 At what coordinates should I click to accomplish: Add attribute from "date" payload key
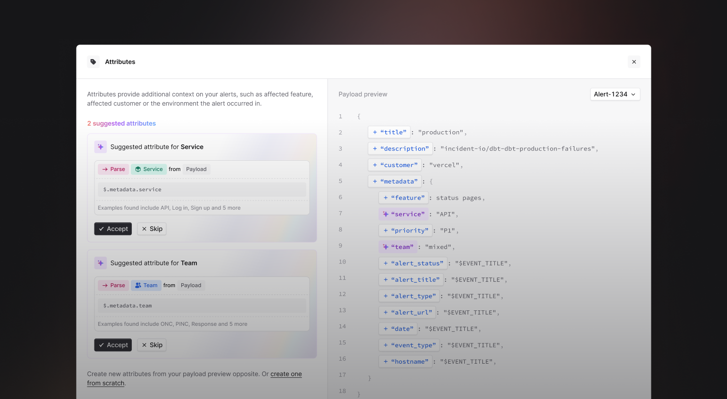(398, 329)
